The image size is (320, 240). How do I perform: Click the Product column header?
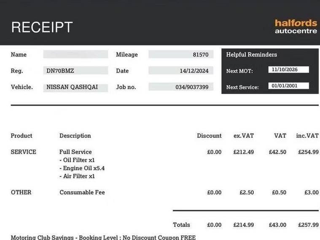click(x=22, y=136)
